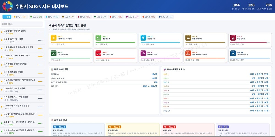Click the green SDG 2 생물다양성 icon
275x137 pixels.
click(98, 38)
